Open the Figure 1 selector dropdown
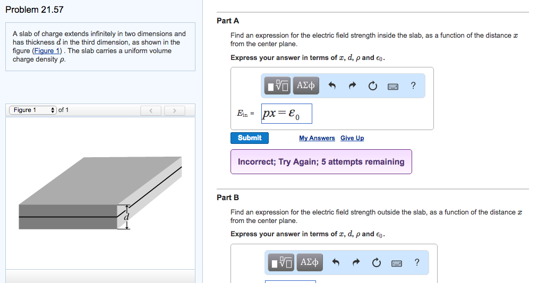 point(32,110)
